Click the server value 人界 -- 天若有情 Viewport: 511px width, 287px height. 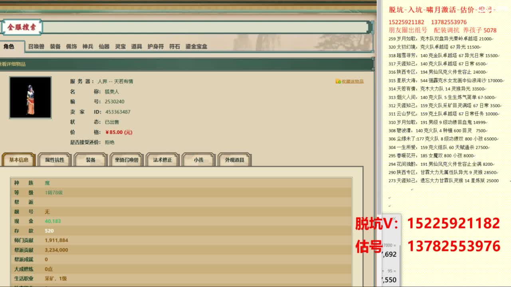point(115,81)
